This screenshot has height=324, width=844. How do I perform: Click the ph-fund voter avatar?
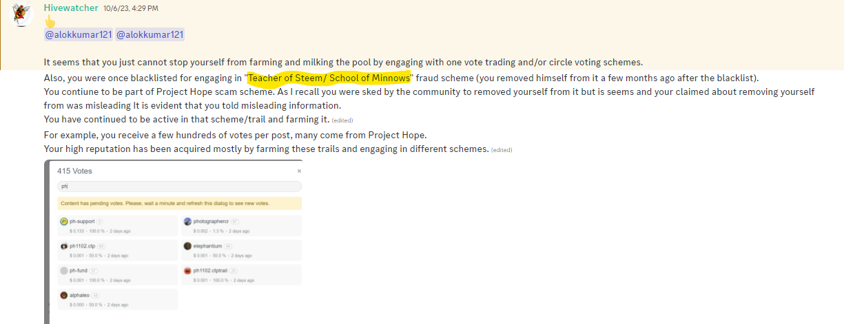point(64,270)
